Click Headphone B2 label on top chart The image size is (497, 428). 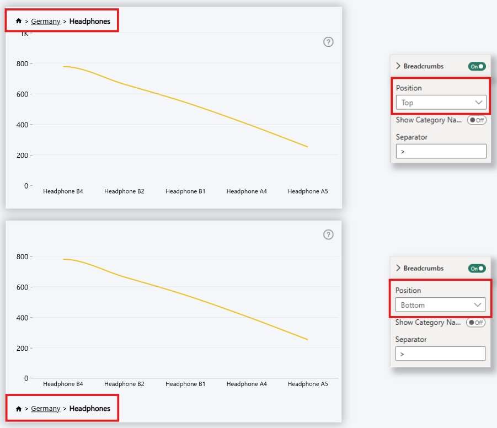124,191
